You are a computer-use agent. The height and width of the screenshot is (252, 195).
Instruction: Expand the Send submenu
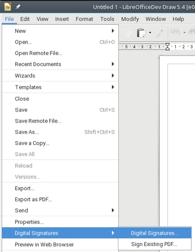[60, 211]
